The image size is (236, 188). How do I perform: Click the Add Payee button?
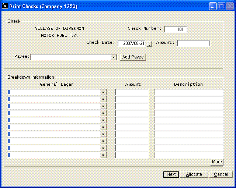tap(133, 57)
